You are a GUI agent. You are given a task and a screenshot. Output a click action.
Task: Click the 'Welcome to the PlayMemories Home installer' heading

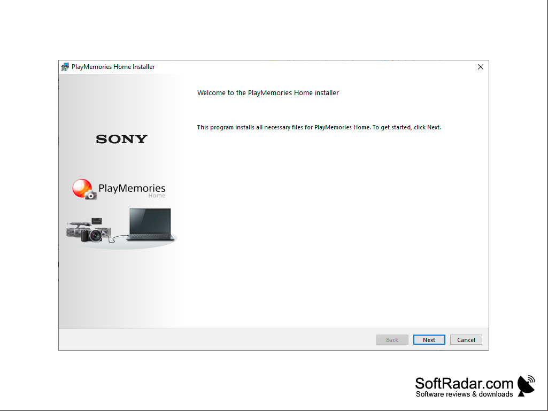(x=268, y=92)
